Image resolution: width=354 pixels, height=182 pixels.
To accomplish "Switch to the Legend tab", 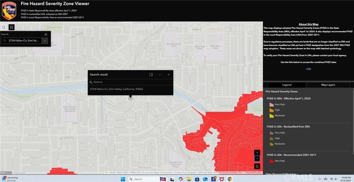I will point(287,85).
